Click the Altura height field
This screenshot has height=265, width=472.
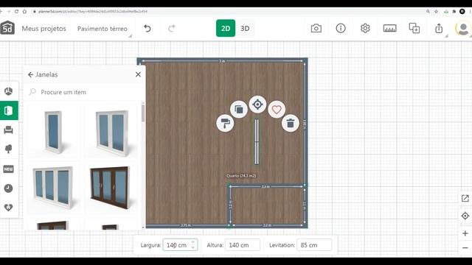tap(243, 245)
